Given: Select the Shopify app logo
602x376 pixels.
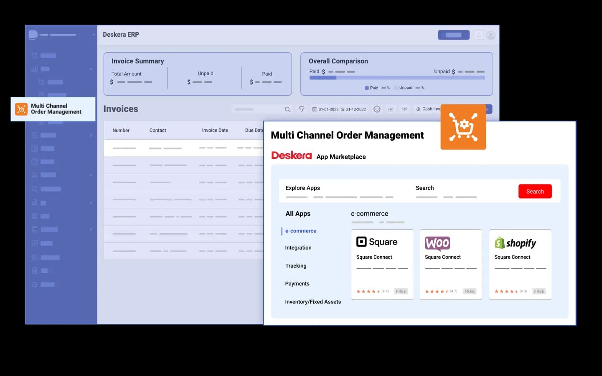Looking at the screenshot, I should coord(515,243).
